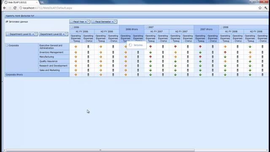Viewport: 270px width, 152px height.
Task: Click the status indicator for Manufacturing, H2 FY 2008
Action: click(262, 57)
